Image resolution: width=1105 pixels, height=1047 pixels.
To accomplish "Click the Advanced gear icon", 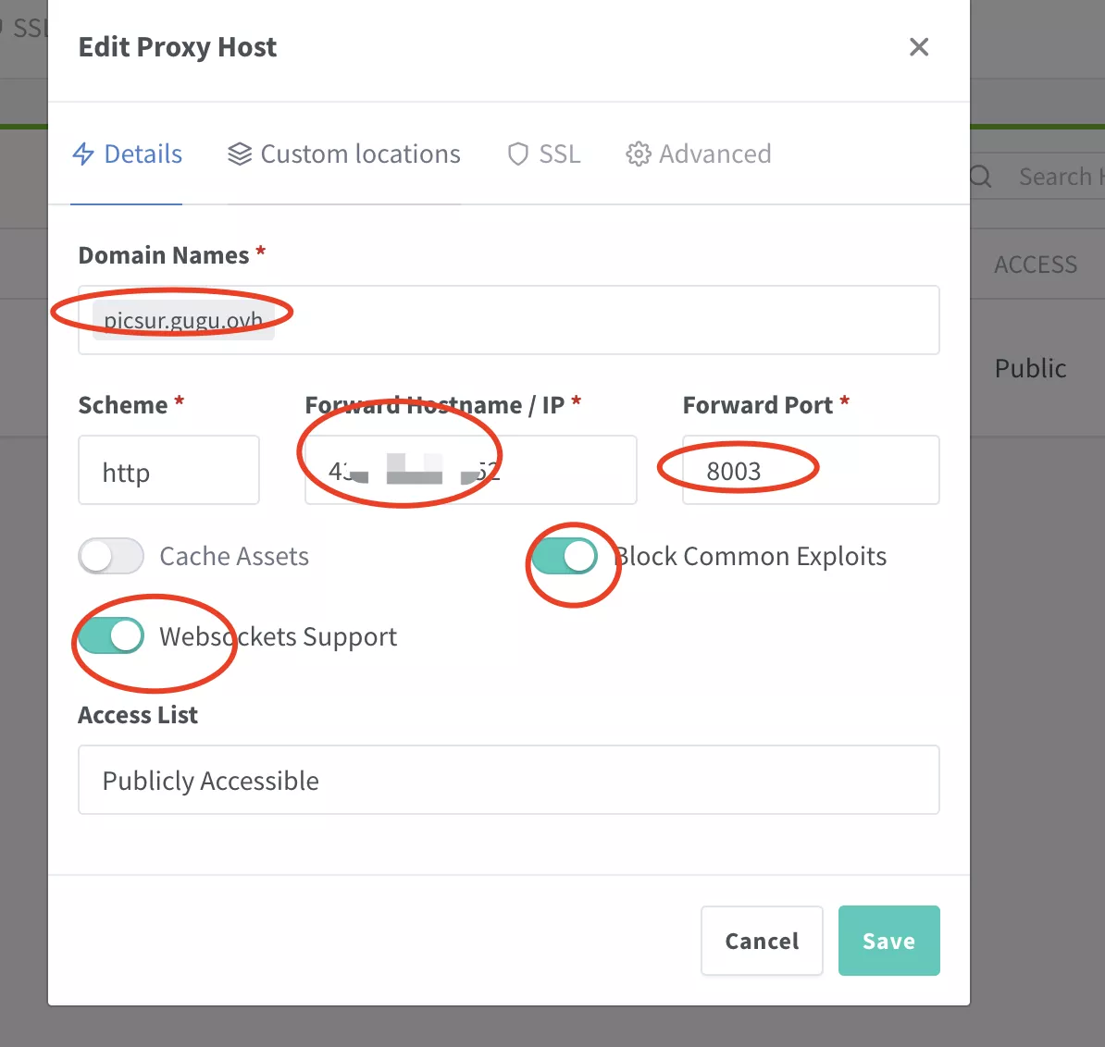I will (639, 154).
